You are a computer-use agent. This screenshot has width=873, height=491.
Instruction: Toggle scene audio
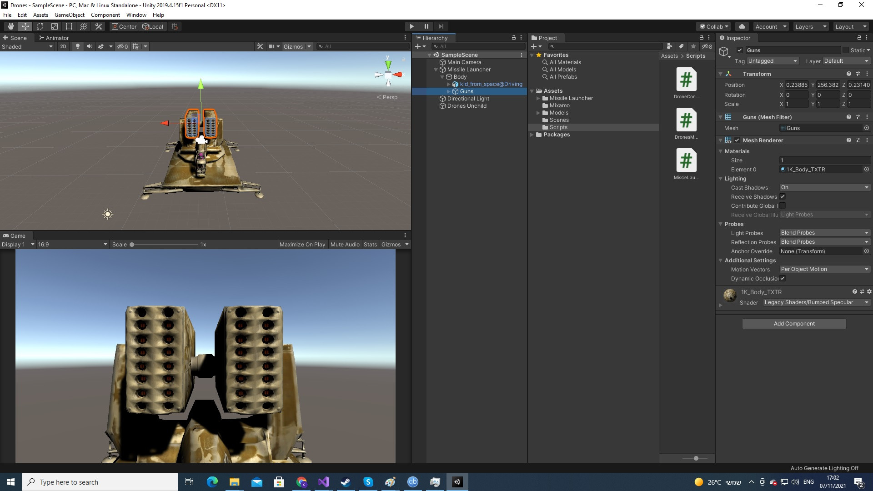click(x=90, y=46)
